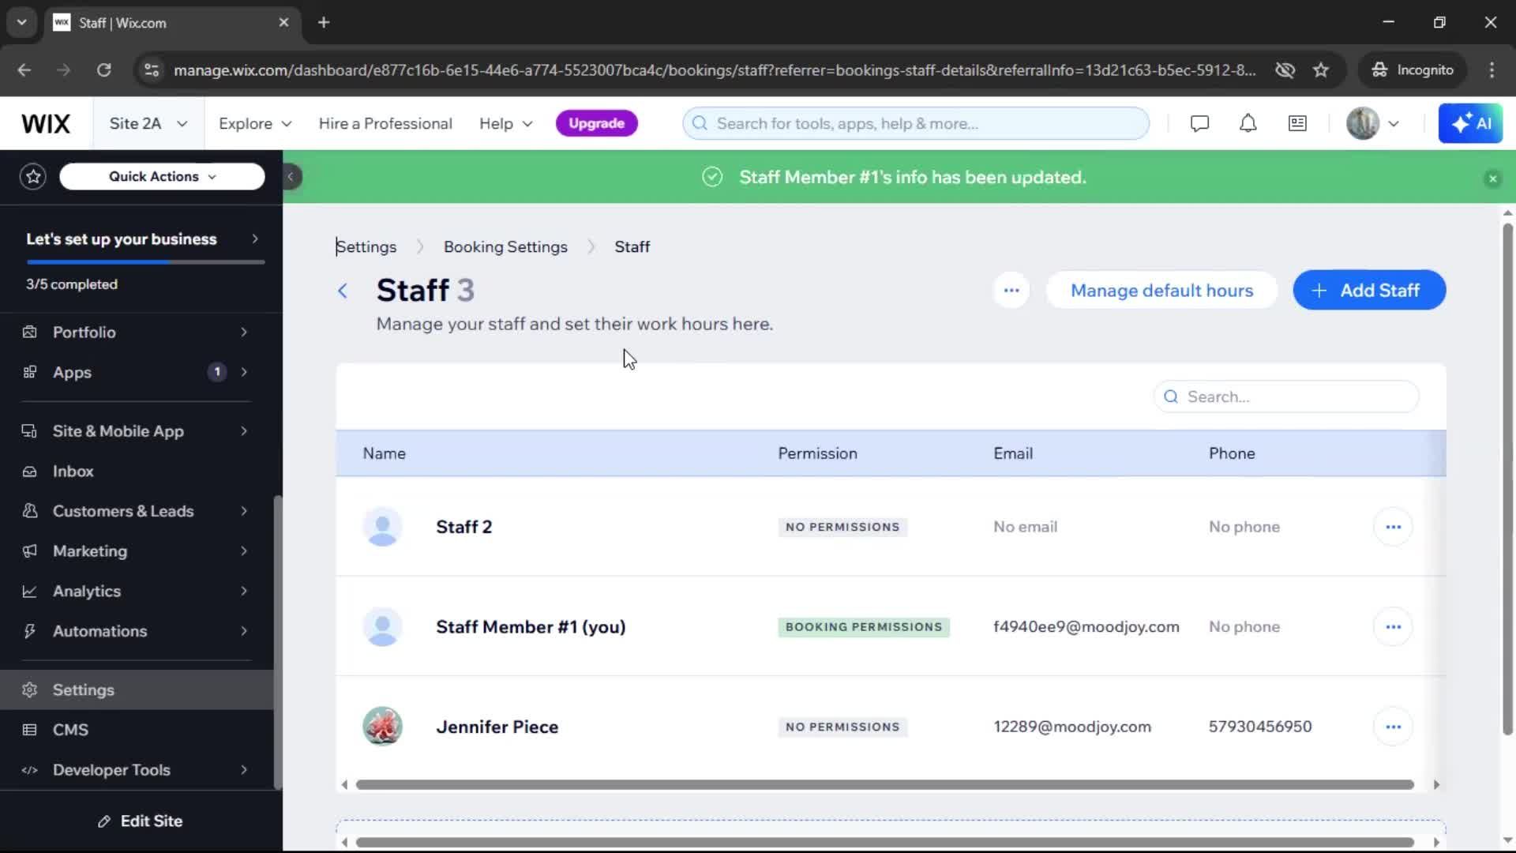This screenshot has height=853, width=1516.
Task: Open the tab search dropdown
Action: click(x=22, y=23)
